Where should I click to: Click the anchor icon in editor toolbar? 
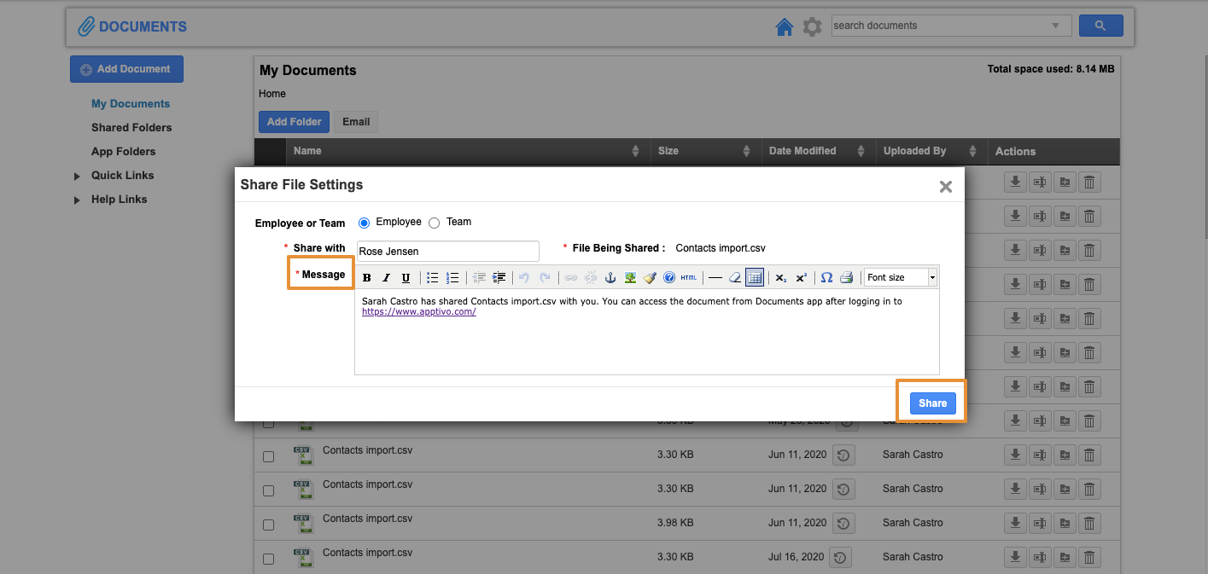point(610,278)
